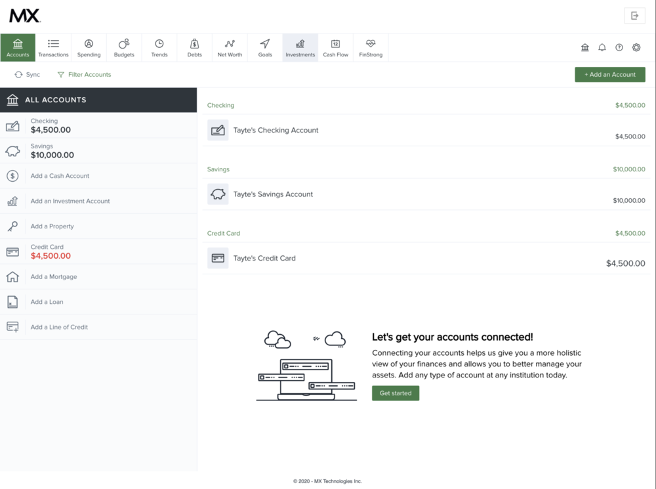Open the Goals tab
The image size is (656, 489).
tap(265, 48)
